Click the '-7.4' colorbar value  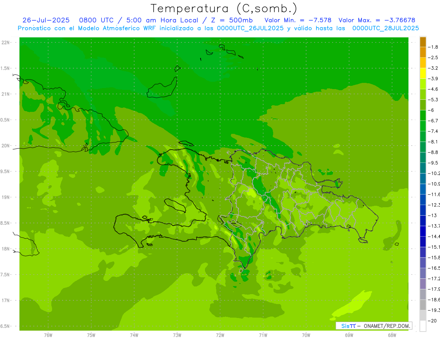click(433, 131)
